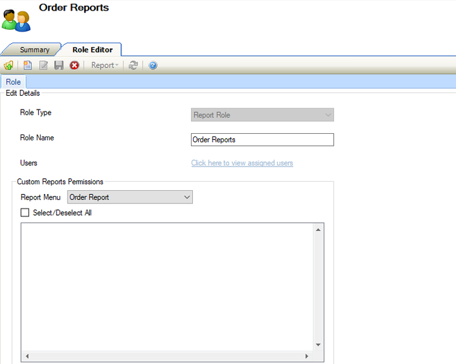Click the Refresh arrows toolbar icon
456x364 pixels.
pyautogui.click(x=133, y=66)
